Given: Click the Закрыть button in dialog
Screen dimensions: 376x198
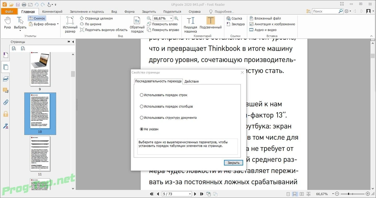Looking at the screenshot, I should coord(234,163).
